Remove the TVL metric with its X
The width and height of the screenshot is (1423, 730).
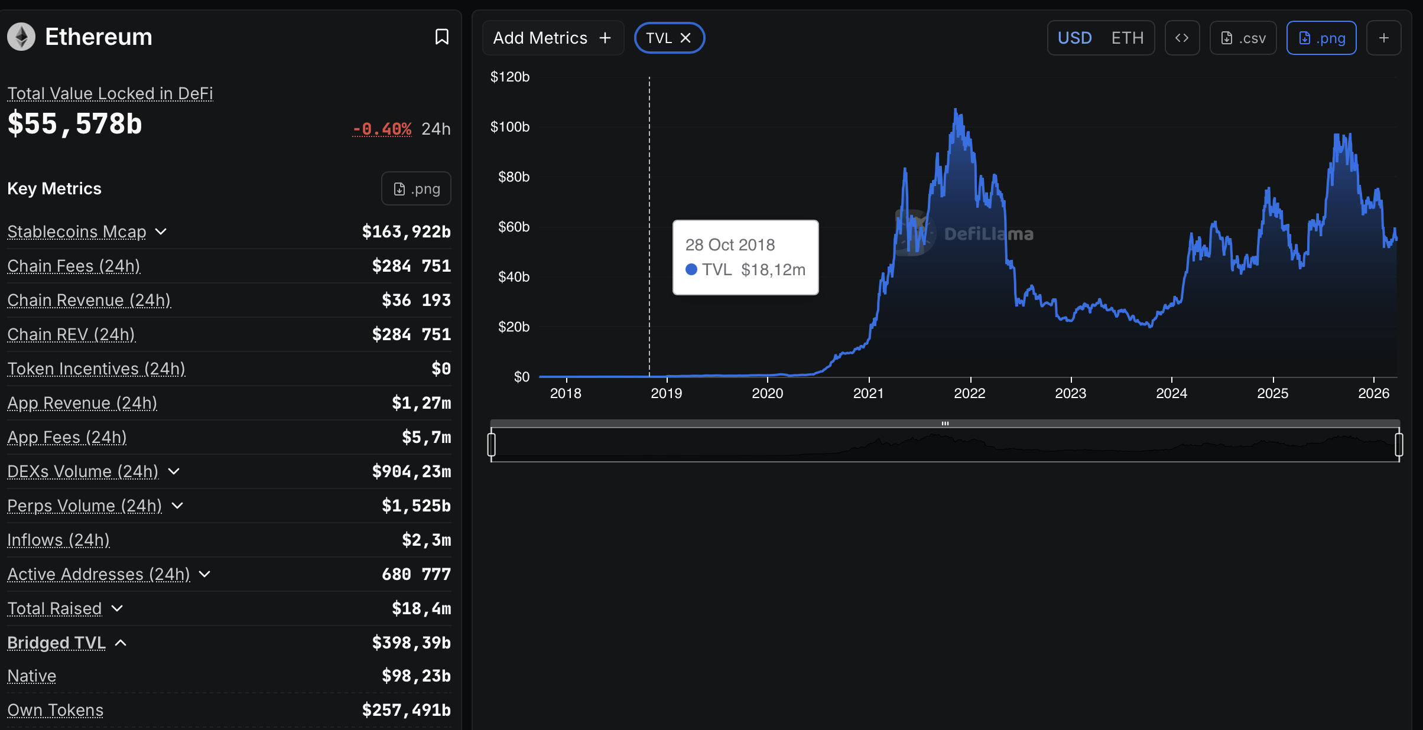(685, 37)
